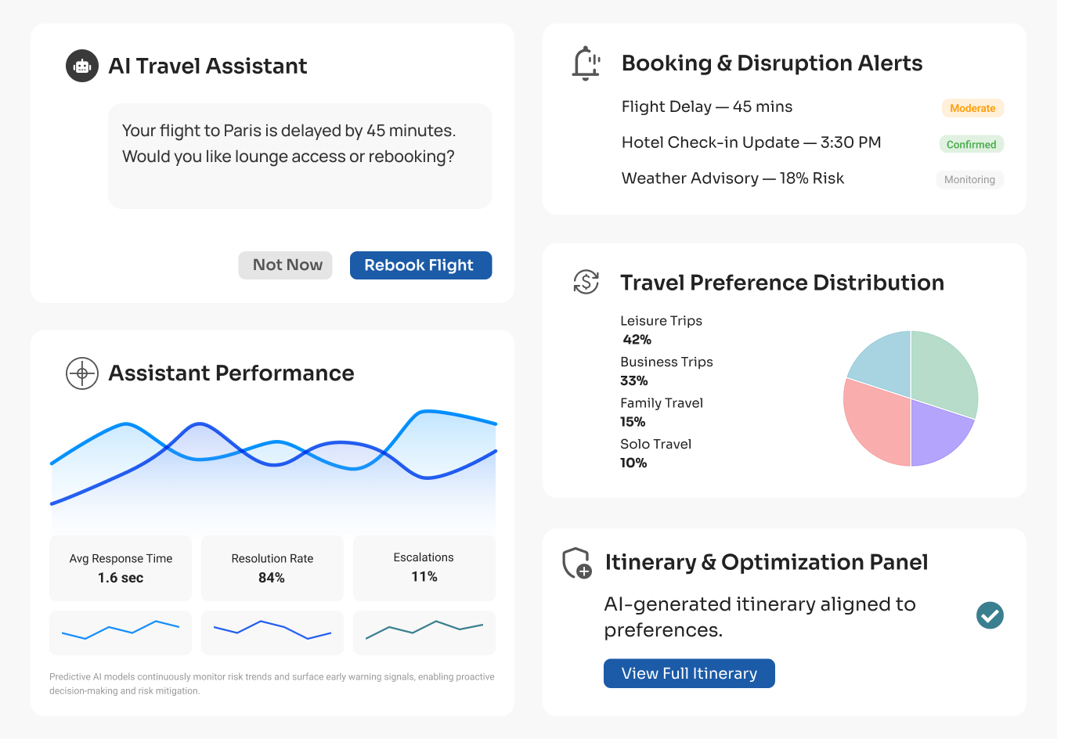
Task: Open View Full Itinerary
Action: tap(689, 673)
